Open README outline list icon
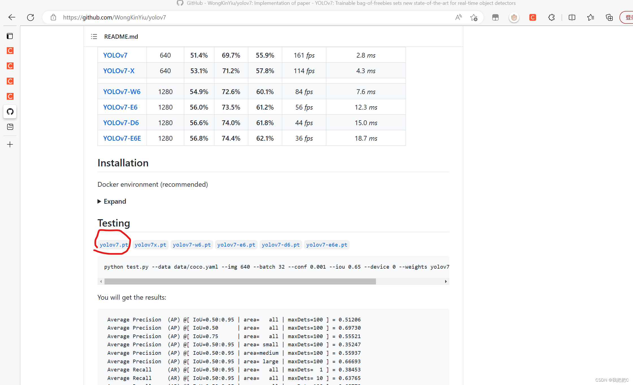This screenshot has width=633, height=385. (94, 36)
